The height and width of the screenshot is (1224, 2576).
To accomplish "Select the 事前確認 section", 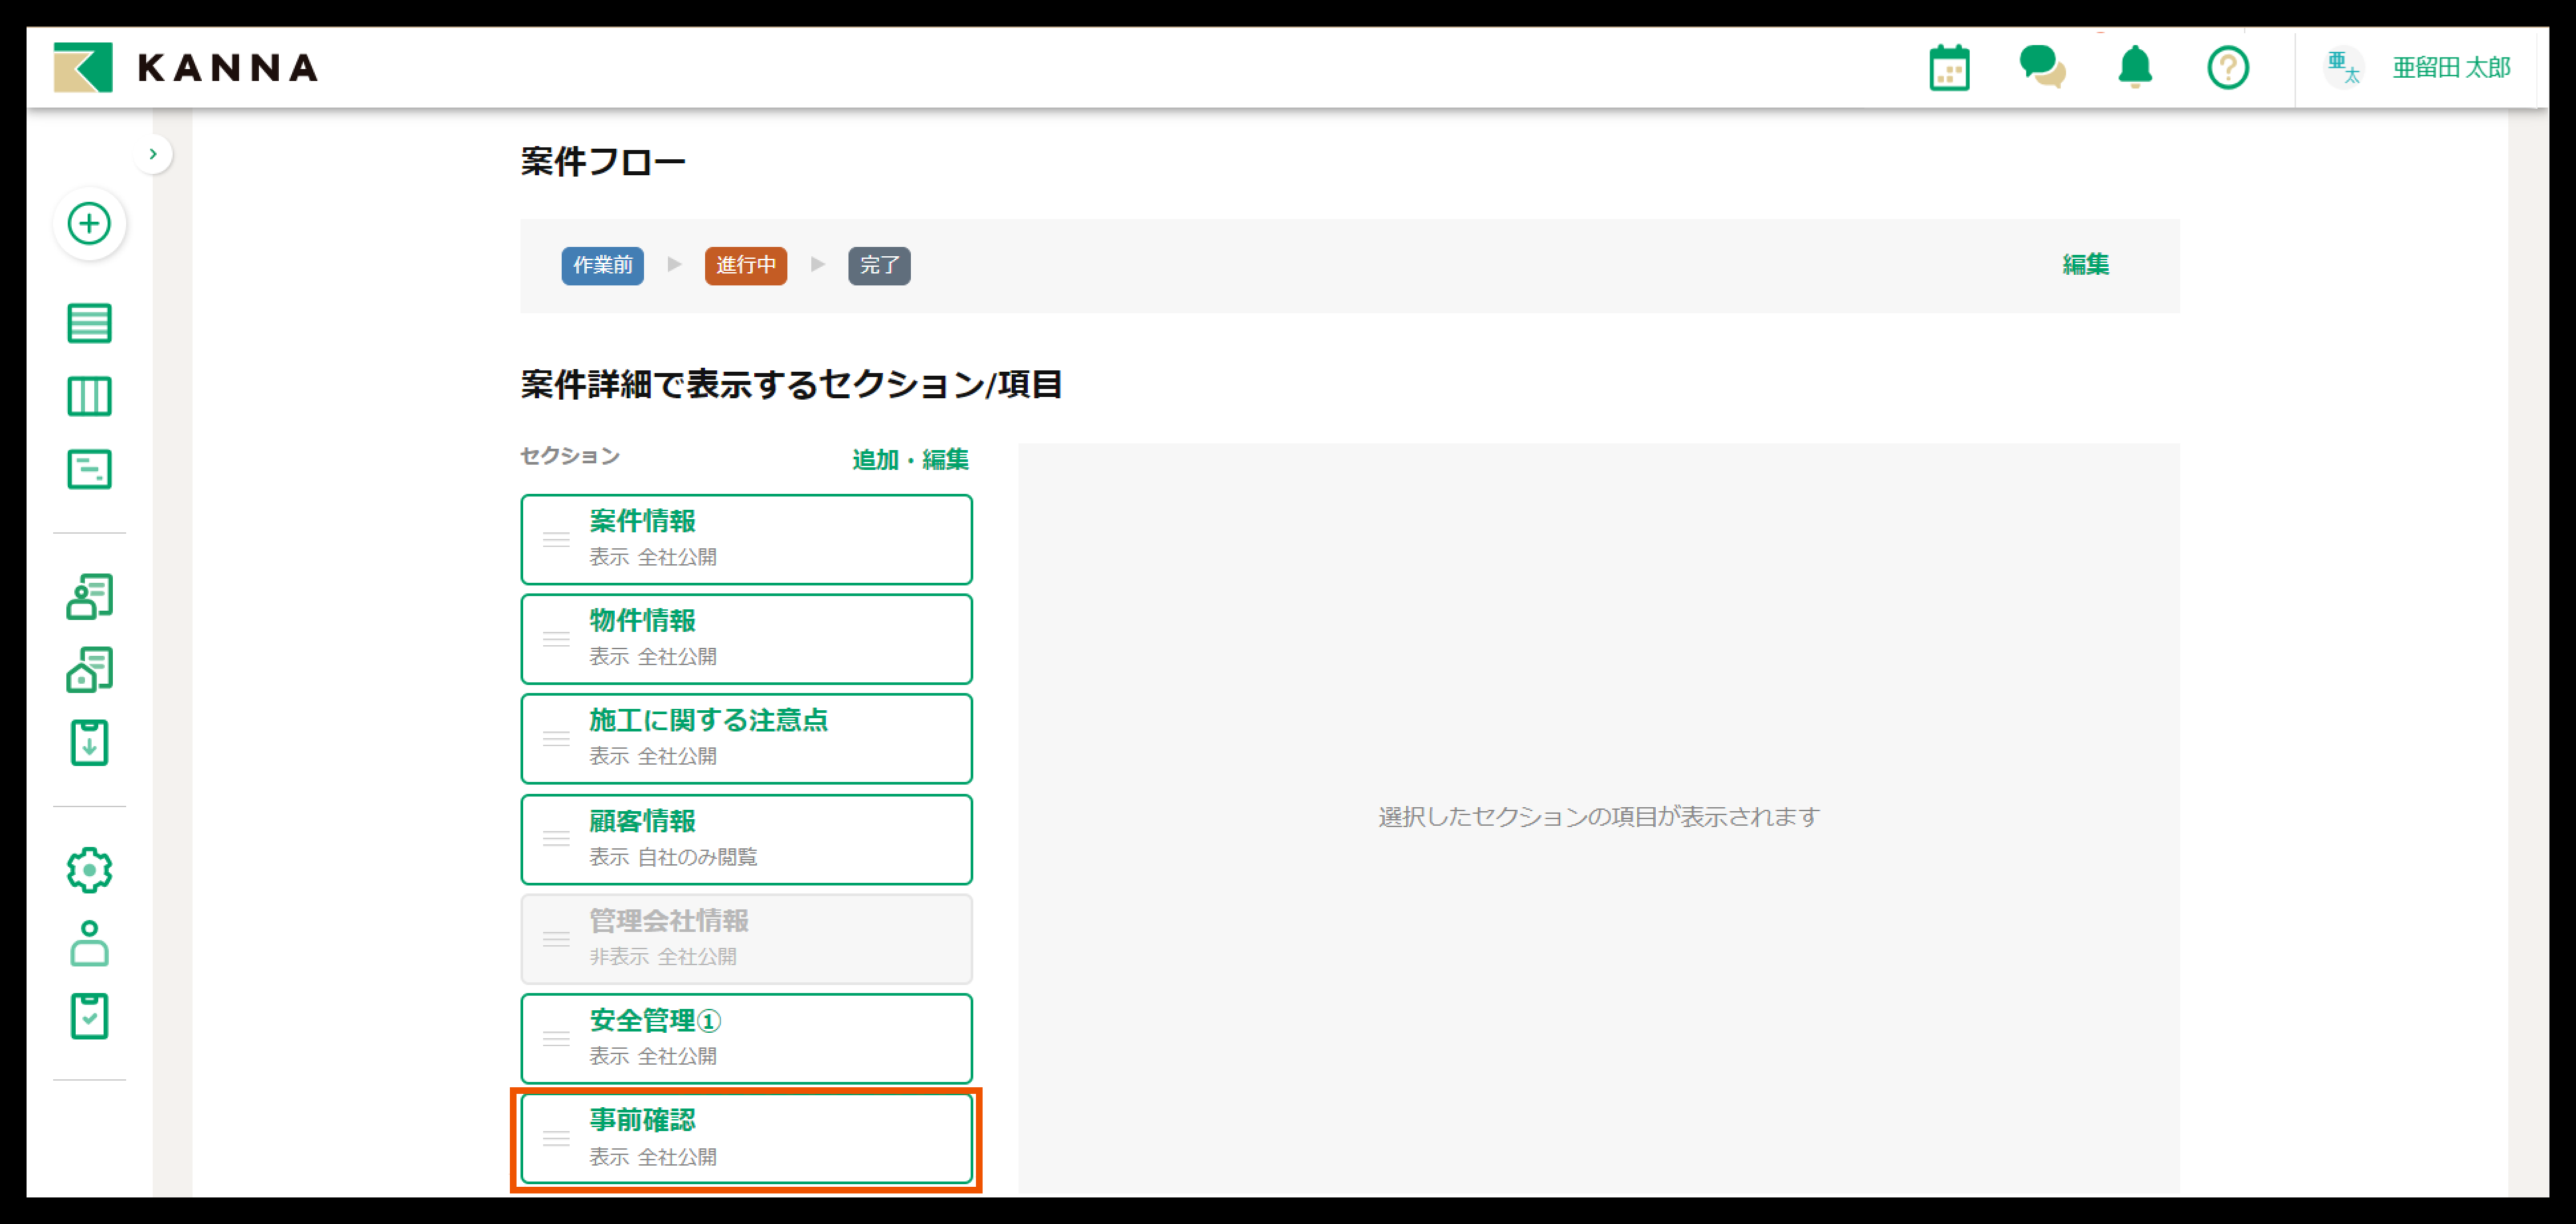I will click(746, 1138).
